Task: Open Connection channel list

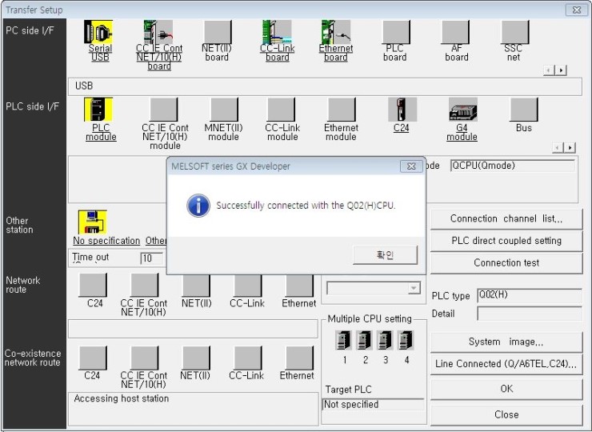Action: tap(506, 219)
